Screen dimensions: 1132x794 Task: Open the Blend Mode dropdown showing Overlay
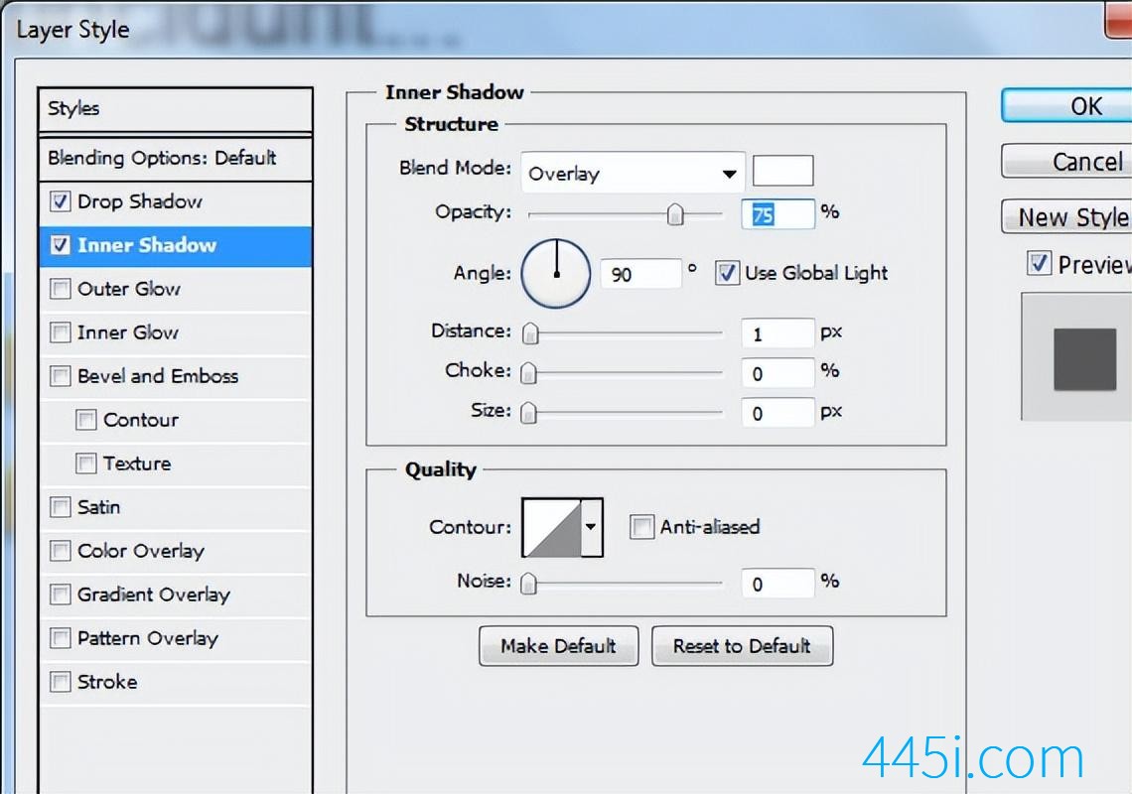[x=633, y=174]
